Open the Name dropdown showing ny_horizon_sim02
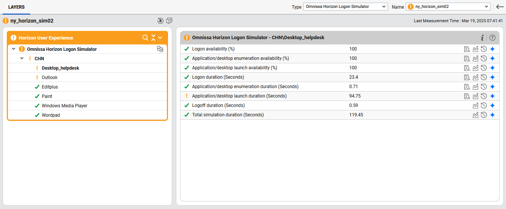Image resolution: width=506 pixels, height=209 pixels. (448, 6)
